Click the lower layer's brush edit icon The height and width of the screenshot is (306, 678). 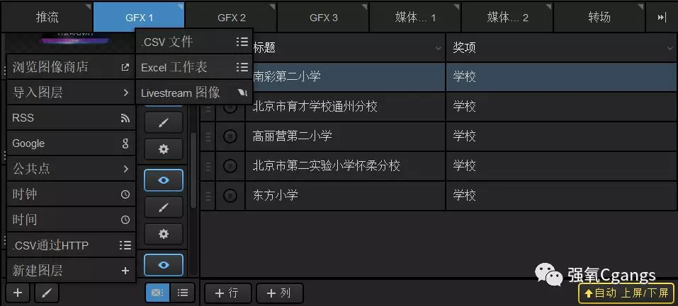(x=164, y=207)
